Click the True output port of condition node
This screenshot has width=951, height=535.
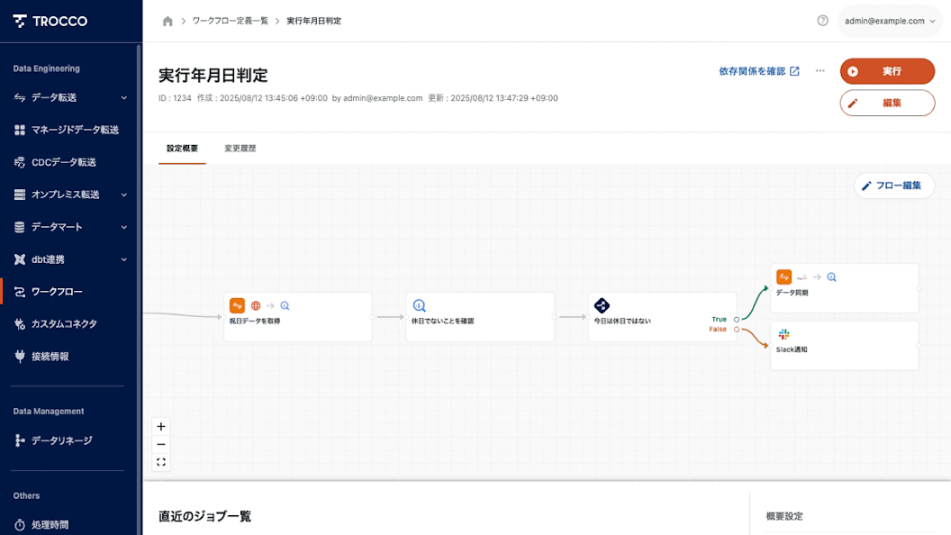tap(737, 319)
